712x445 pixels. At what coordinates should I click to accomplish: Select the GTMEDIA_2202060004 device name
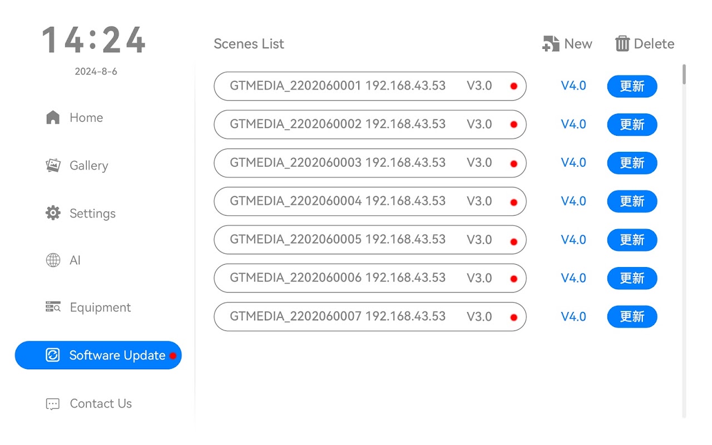point(295,201)
